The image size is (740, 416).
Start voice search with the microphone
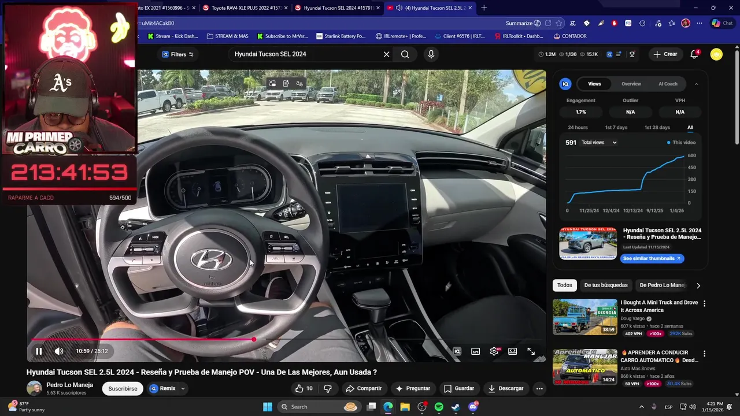click(431, 54)
